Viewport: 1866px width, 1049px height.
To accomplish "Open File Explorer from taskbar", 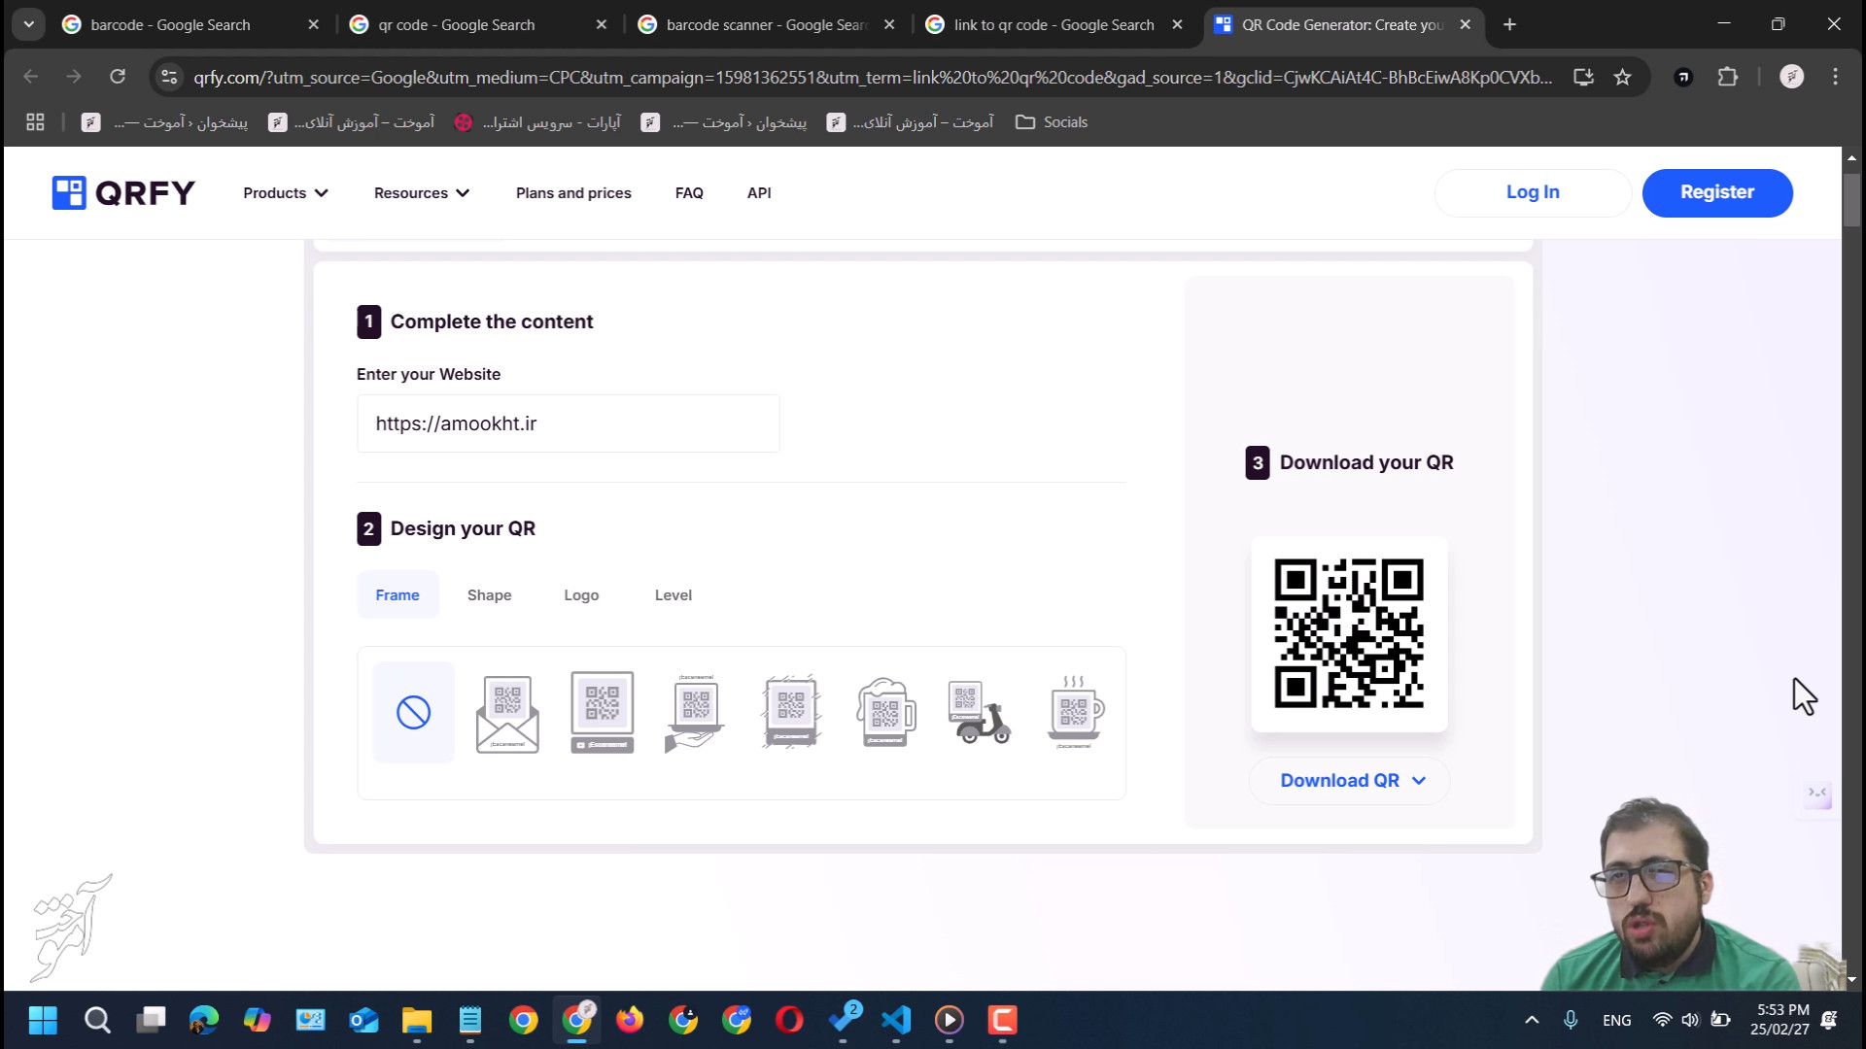I will 417,1020.
